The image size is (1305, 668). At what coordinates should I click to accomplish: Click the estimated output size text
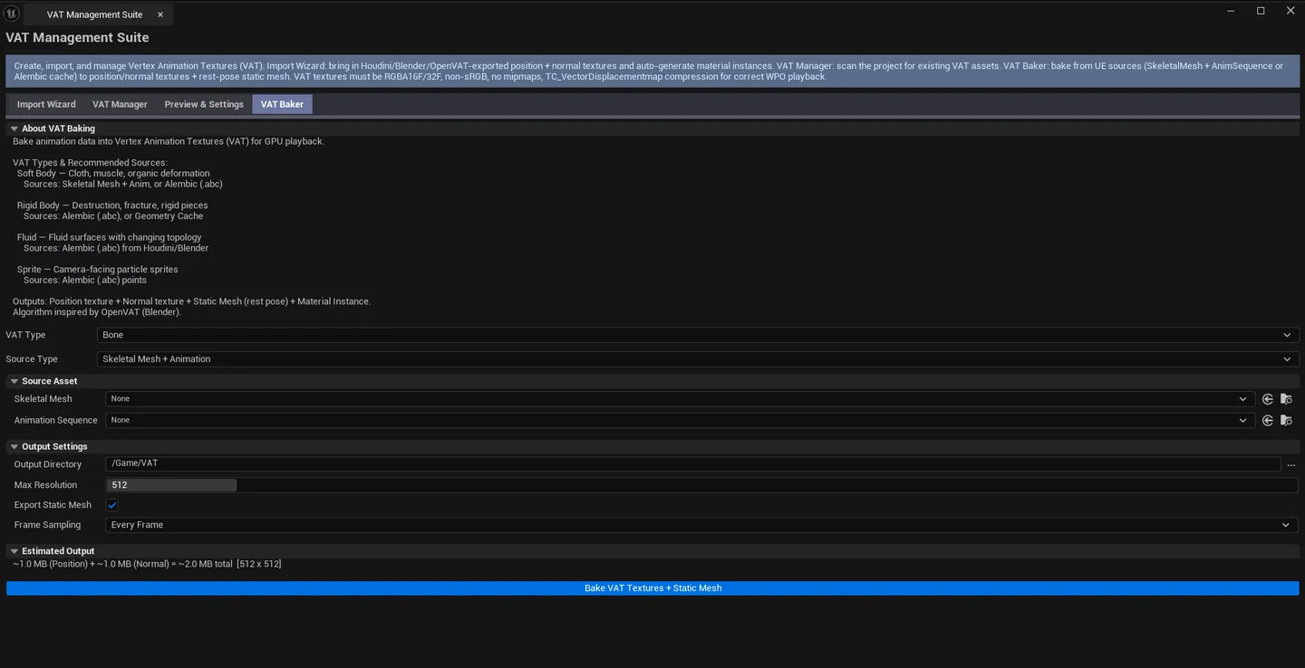pyautogui.click(x=147, y=564)
